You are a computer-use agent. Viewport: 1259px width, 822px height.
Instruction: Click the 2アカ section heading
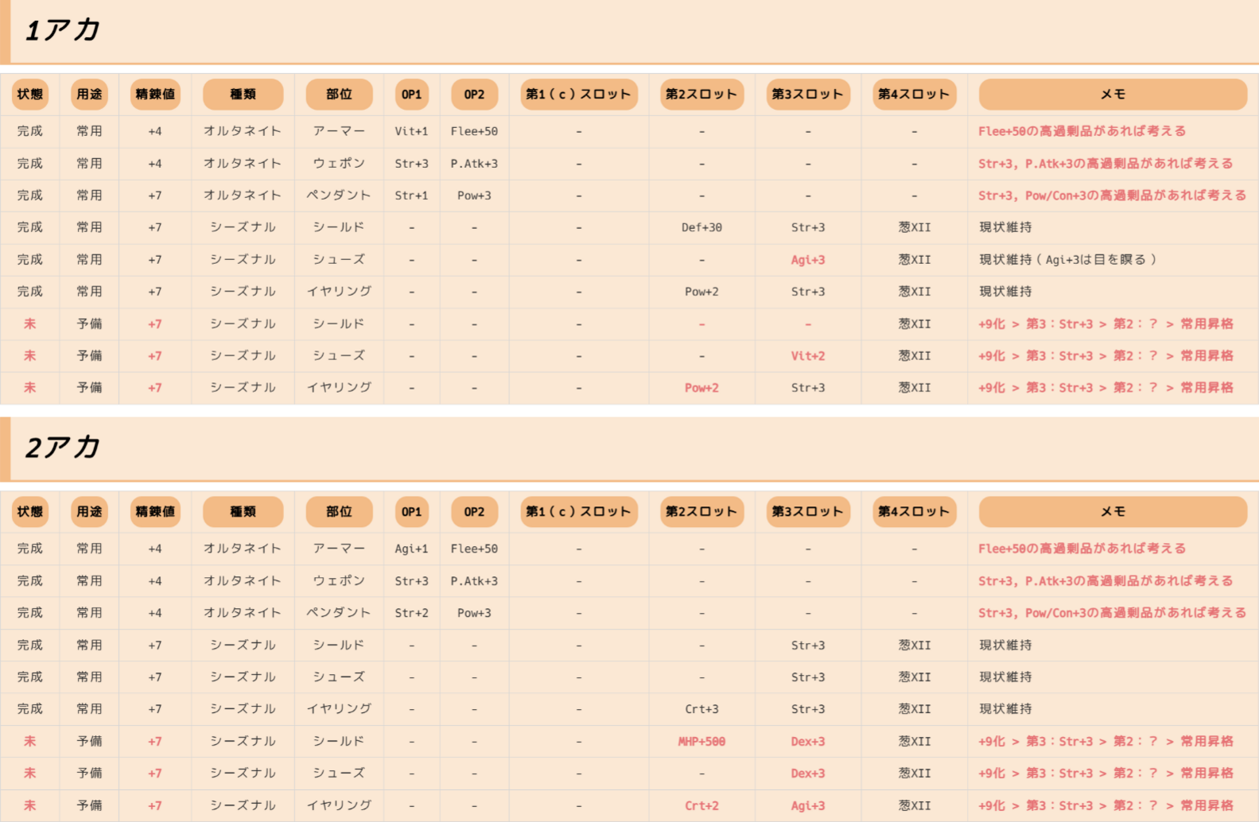tap(62, 448)
